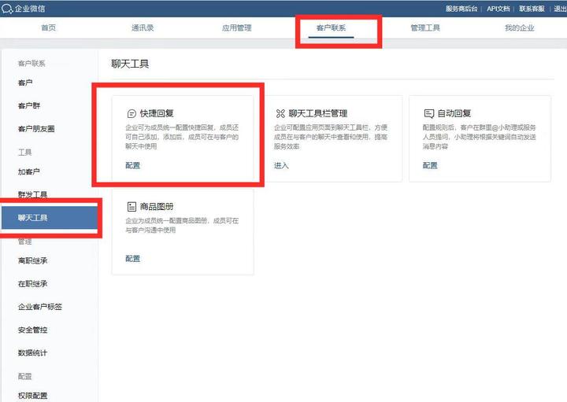The height and width of the screenshot is (402, 567).
Task: Open 客户群 in the sidebar
Action: [x=29, y=105]
